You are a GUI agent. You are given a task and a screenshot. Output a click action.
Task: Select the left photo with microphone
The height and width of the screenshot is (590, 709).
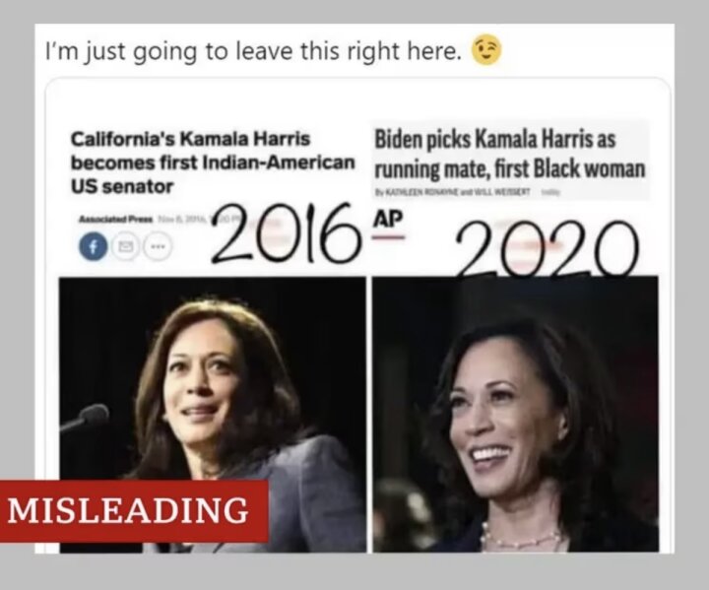[x=213, y=414]
